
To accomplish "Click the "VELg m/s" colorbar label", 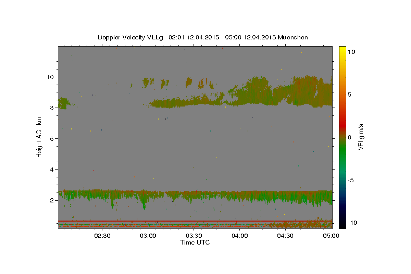I will tap(361, 138).
